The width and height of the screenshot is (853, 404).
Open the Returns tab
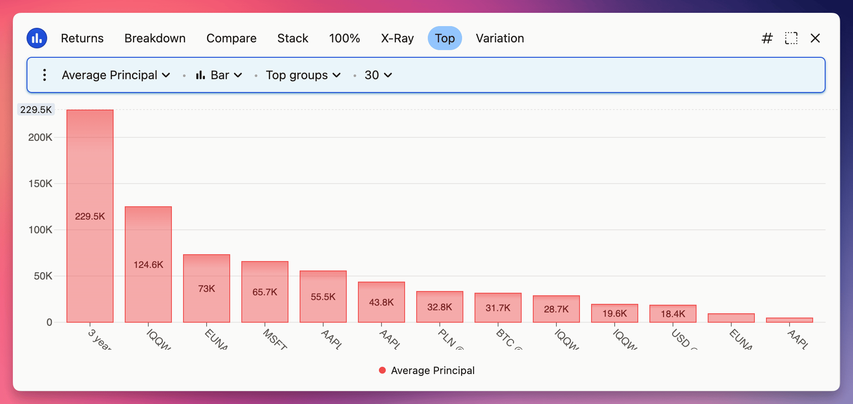pos(82,38)
